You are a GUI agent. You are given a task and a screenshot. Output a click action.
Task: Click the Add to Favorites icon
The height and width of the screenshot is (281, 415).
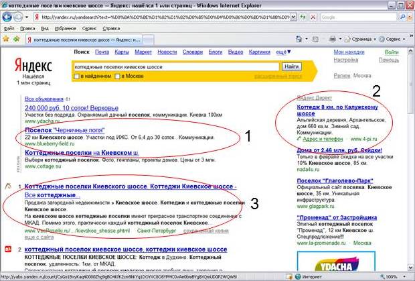17,40
